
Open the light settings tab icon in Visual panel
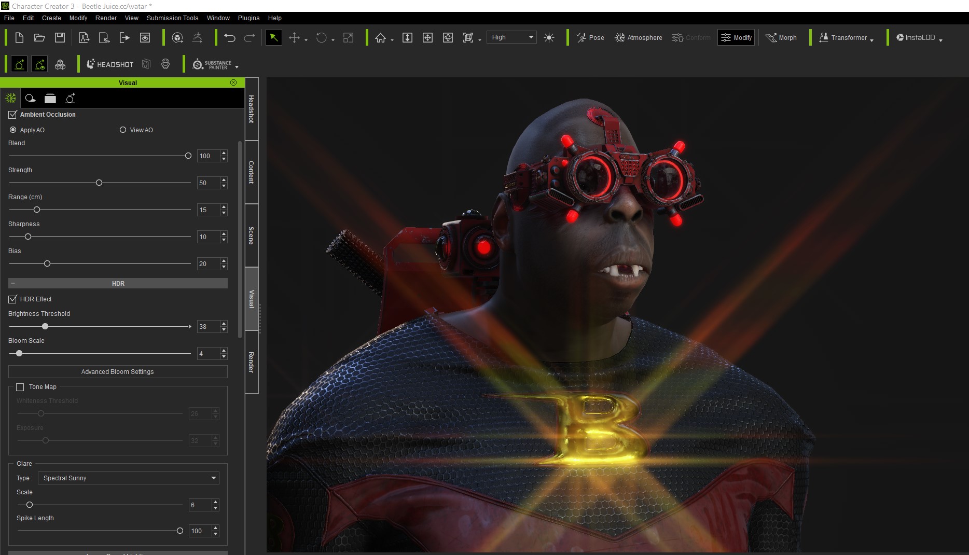point(30,98)
